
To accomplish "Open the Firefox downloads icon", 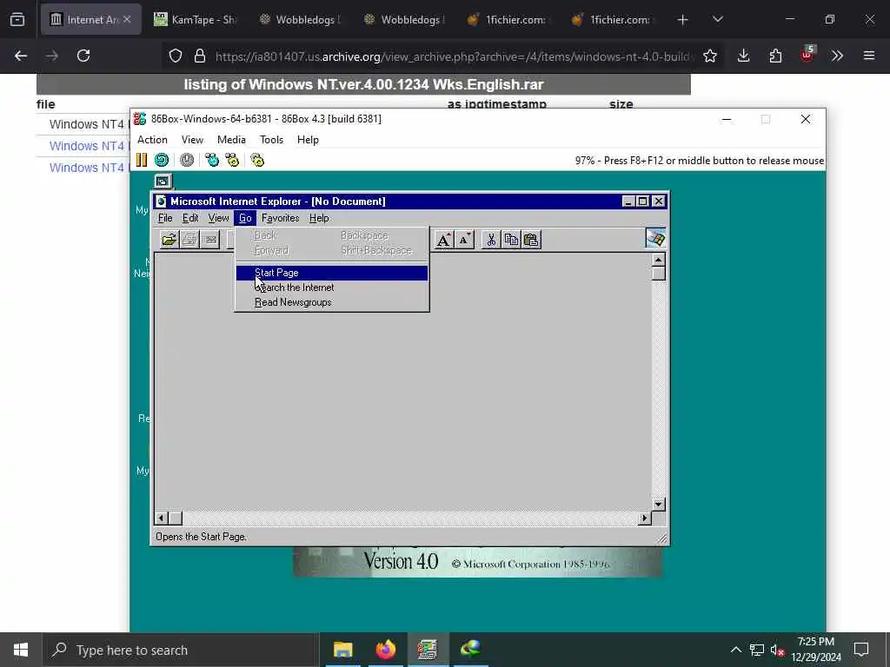I will click(x=744, y=56).
